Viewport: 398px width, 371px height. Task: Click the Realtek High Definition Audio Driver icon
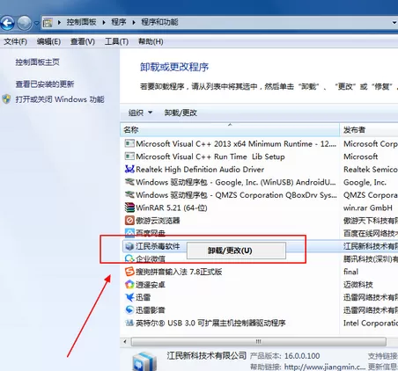[129, 169]
